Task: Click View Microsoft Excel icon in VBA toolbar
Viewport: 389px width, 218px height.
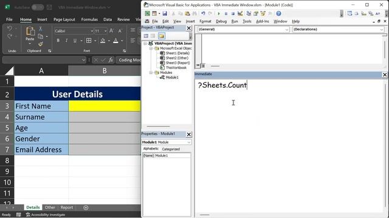Action: click(x=147, y=13)
